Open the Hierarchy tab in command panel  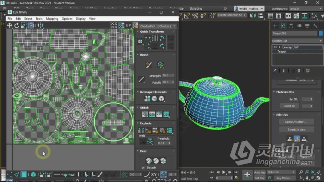point(291,26)
